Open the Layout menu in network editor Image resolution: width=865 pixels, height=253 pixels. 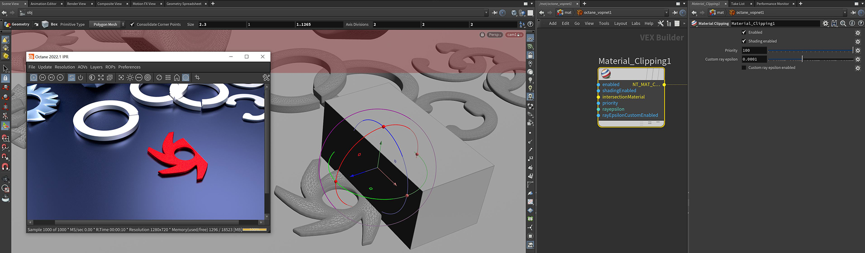620,24
